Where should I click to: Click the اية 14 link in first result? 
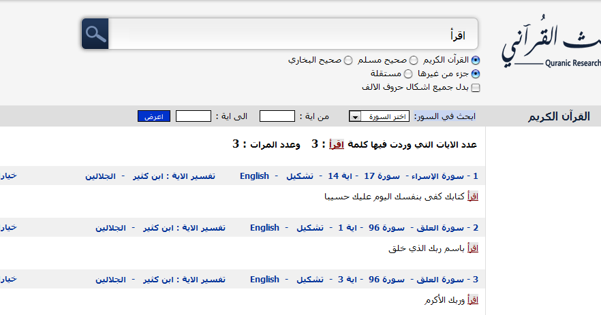point(340,176)
